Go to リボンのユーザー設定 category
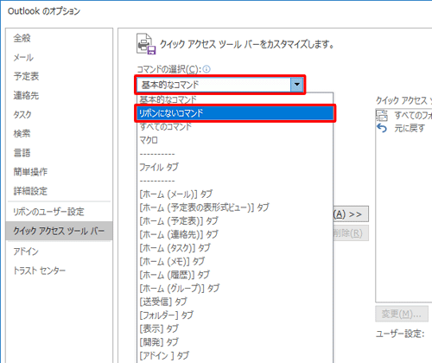The width and height of the screenshot is (432, 363). [59, 212]
